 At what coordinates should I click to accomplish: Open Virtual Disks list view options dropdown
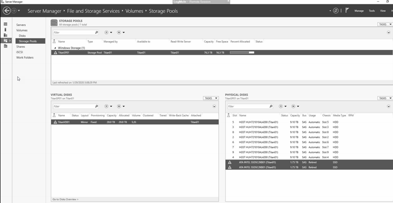pyautogui.click(x=108, y=106)
